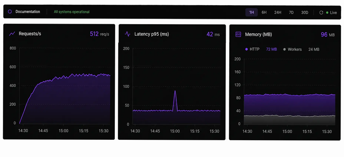Image resolution: width=344 pixels, height=157 pixels.
Task: Click the latency spike peak at 15:00
Action: [175, 91]
